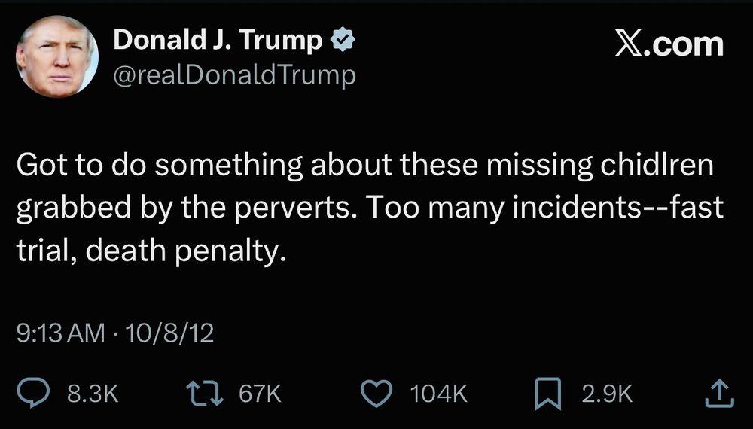Click the 2.9K bookmarks count
This screenshot has height=429, width=753.
[607, 394]
